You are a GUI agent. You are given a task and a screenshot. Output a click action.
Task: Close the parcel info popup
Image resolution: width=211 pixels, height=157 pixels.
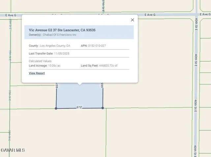133,20
